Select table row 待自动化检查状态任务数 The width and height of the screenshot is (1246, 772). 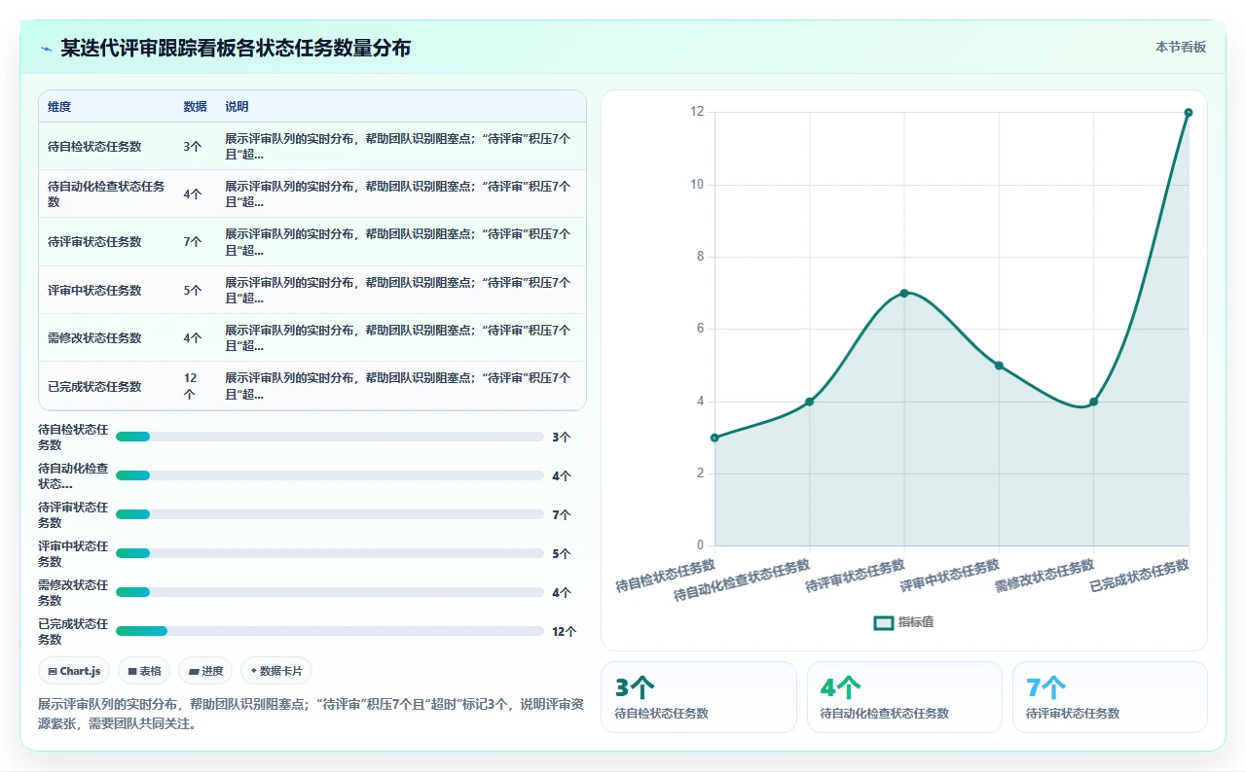pos(312,194)
